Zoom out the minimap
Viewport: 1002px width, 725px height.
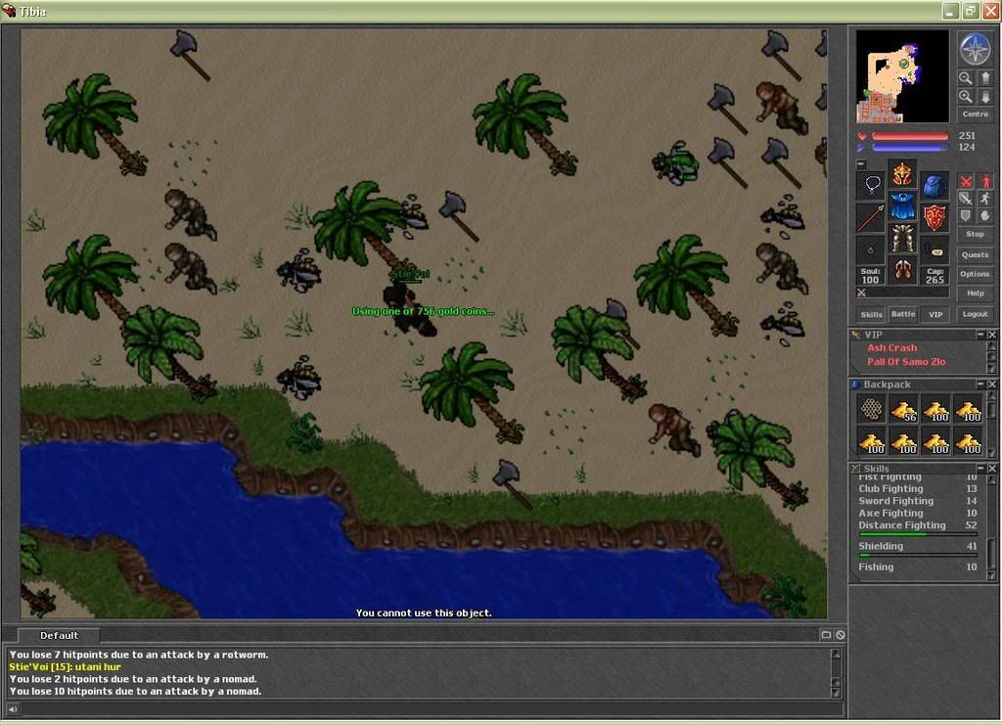click(x=966, y=78)
